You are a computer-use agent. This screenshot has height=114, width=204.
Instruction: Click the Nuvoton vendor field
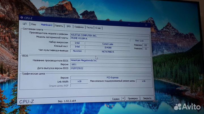coord(77,51)
